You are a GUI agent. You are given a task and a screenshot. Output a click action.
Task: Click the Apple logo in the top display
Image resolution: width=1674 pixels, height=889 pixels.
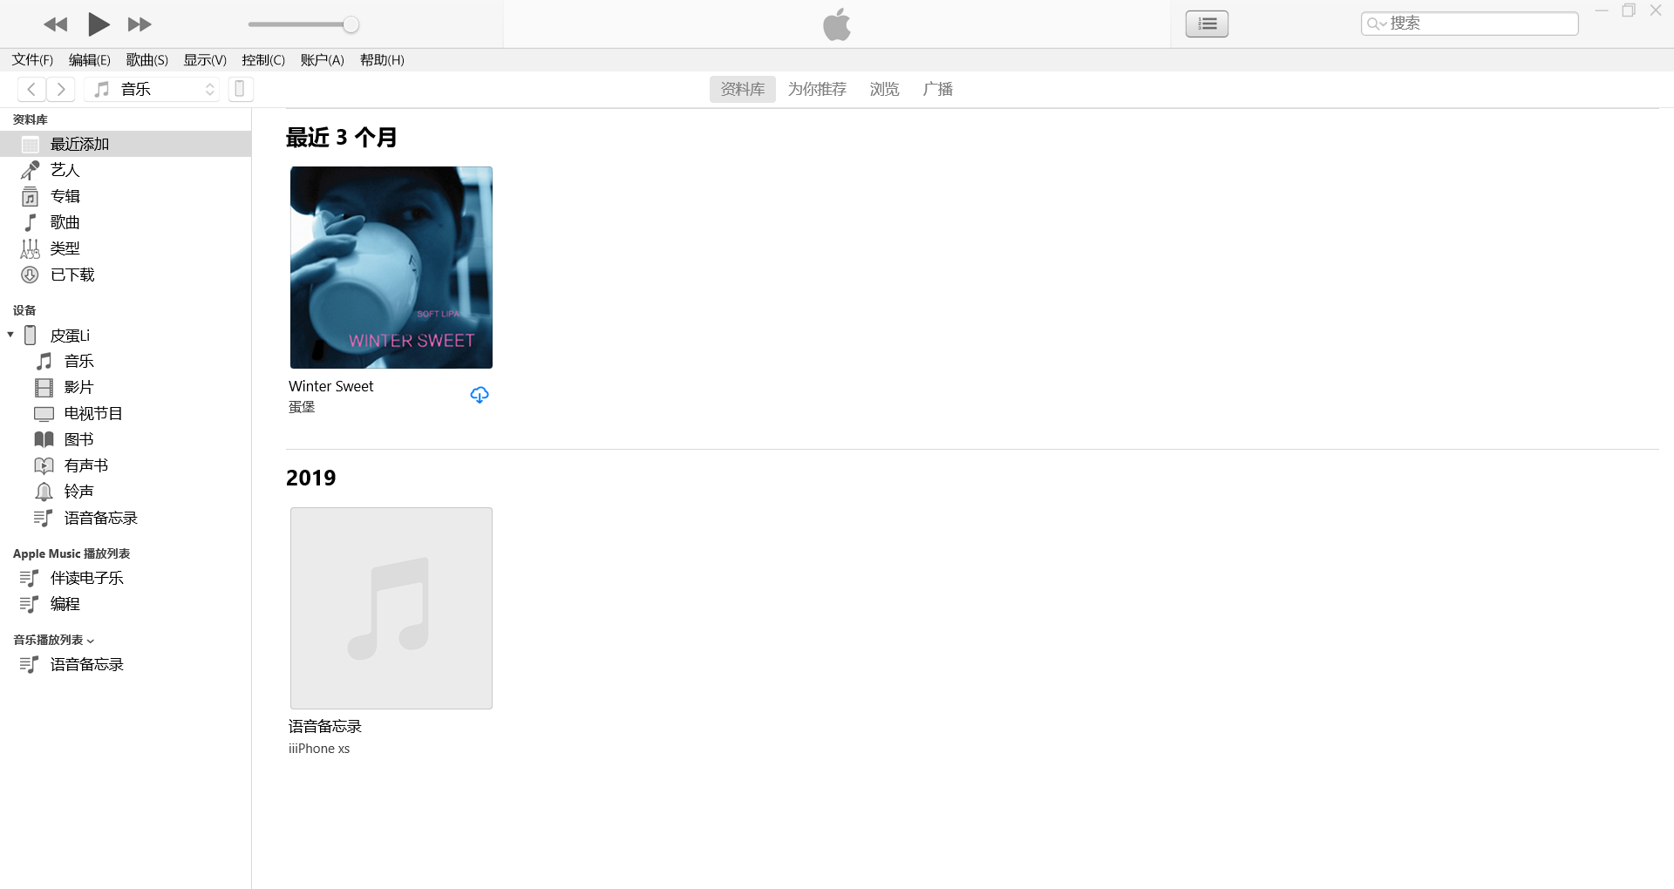tap(837, 24)
